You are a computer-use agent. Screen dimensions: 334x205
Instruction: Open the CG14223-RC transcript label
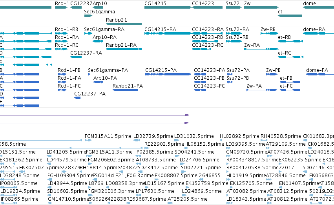(x=208, y=45)
